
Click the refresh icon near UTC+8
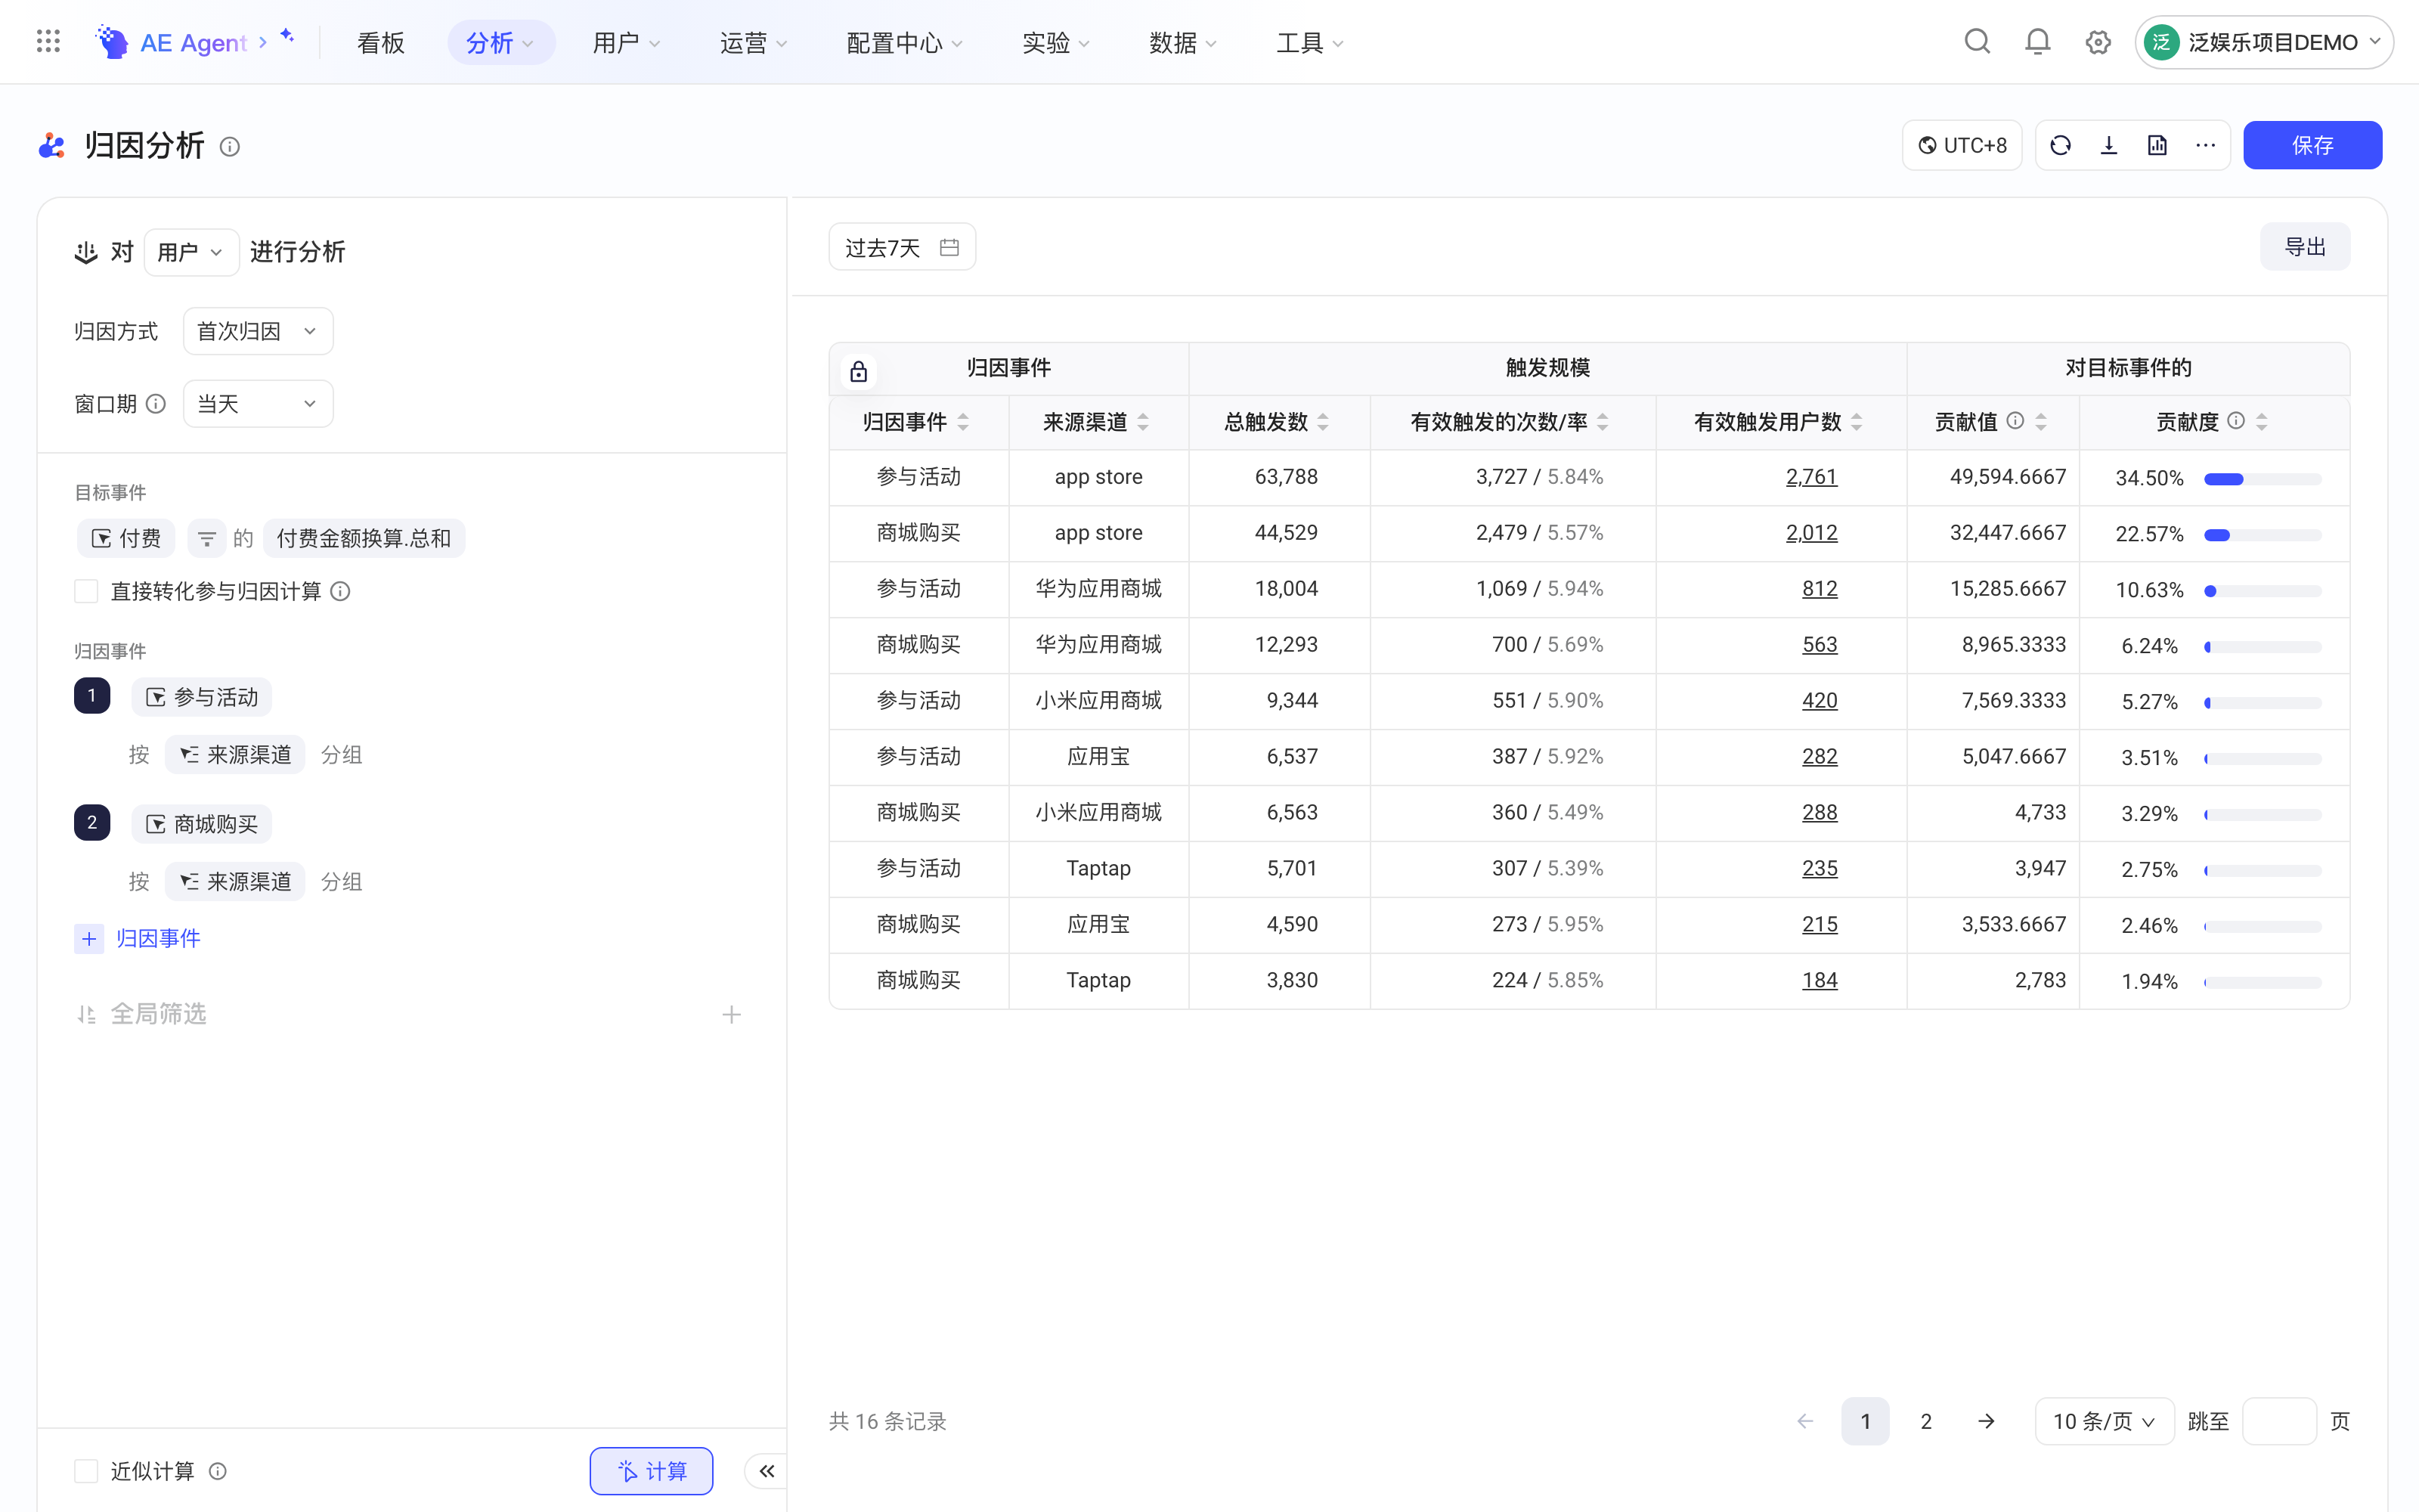2060,145
